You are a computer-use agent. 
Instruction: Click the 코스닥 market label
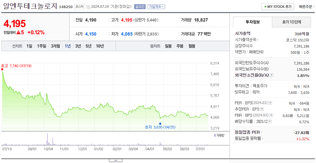(79, 7)
